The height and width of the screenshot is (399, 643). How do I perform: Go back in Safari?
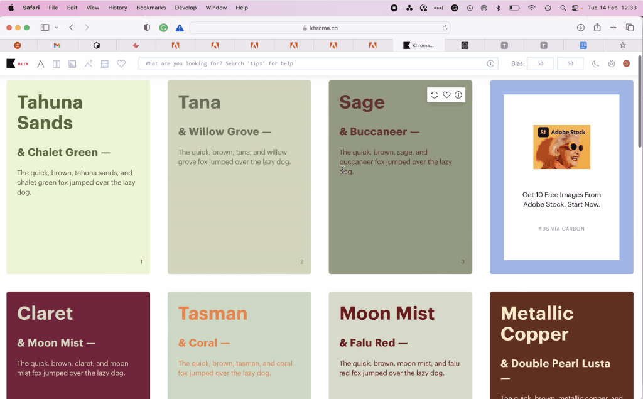point(72,28)
